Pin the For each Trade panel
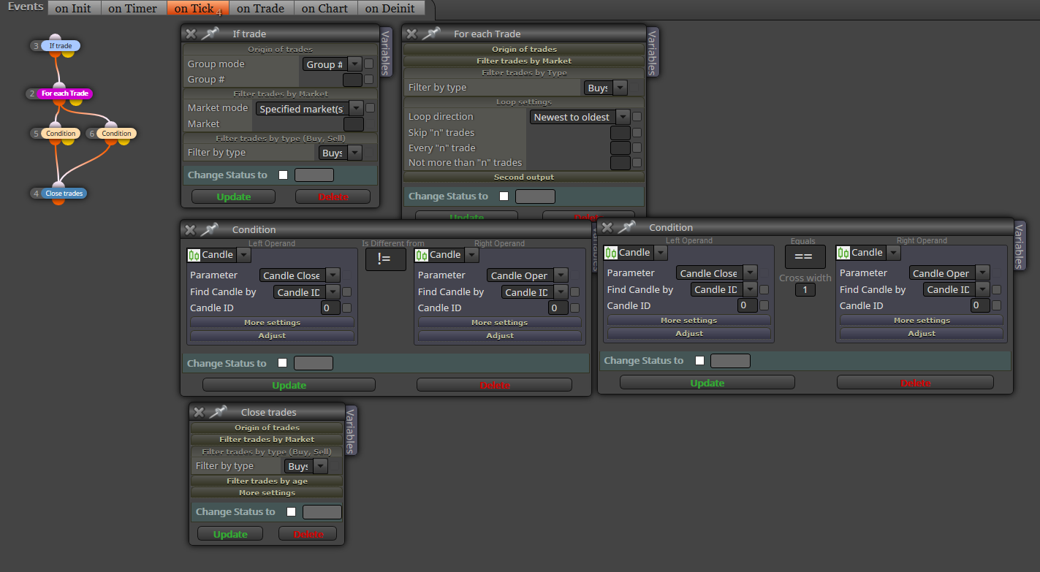This screenshot has width=1040, height=572. (431, 34)
